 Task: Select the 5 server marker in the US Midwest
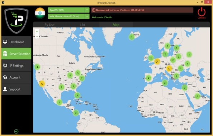click(70, 75)
